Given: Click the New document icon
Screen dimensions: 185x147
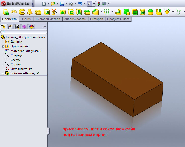Looking at the screenshot, I should (44, 4).
